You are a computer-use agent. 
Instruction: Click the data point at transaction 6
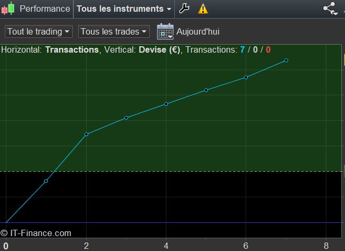pyautogui.click(x=246, y=77)
